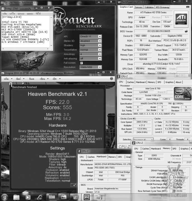This screenshot has width=192, height=201.
Task: Open the Anisotropy dropdown
Action: pos(91,54)
